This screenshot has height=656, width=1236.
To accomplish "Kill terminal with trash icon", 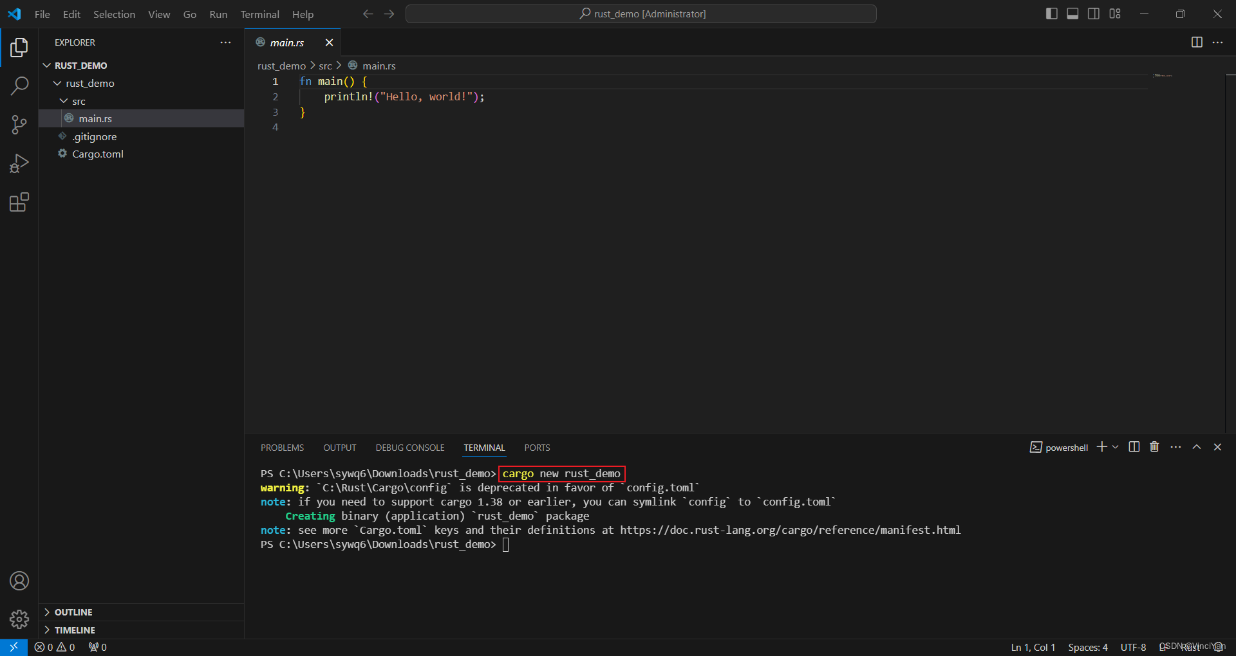I will point(1154,447).
